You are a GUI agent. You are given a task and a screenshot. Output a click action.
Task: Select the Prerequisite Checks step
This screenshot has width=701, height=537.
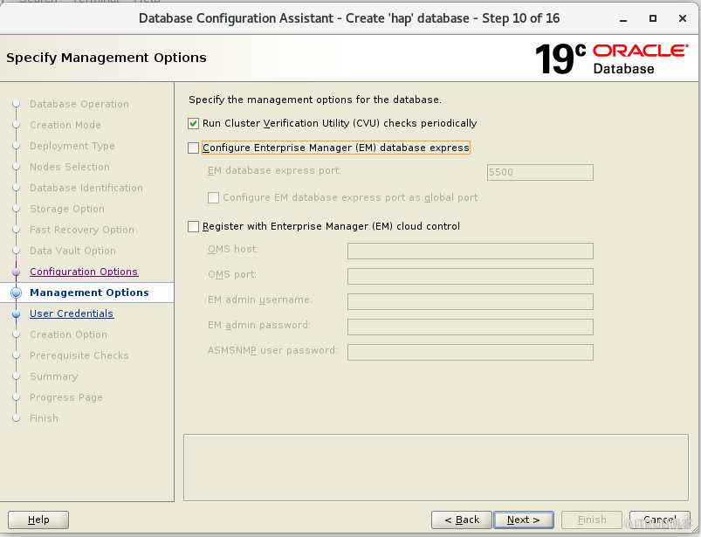(x=79, y=355)
